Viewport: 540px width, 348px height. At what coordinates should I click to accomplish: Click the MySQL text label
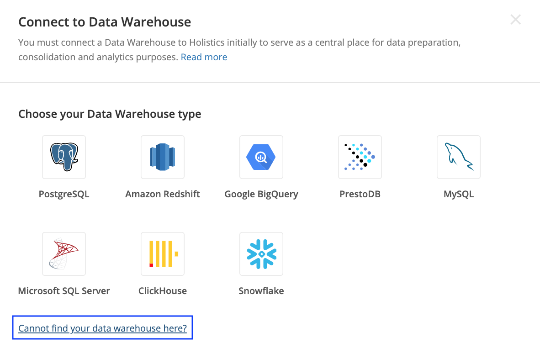tap(459, 194)
